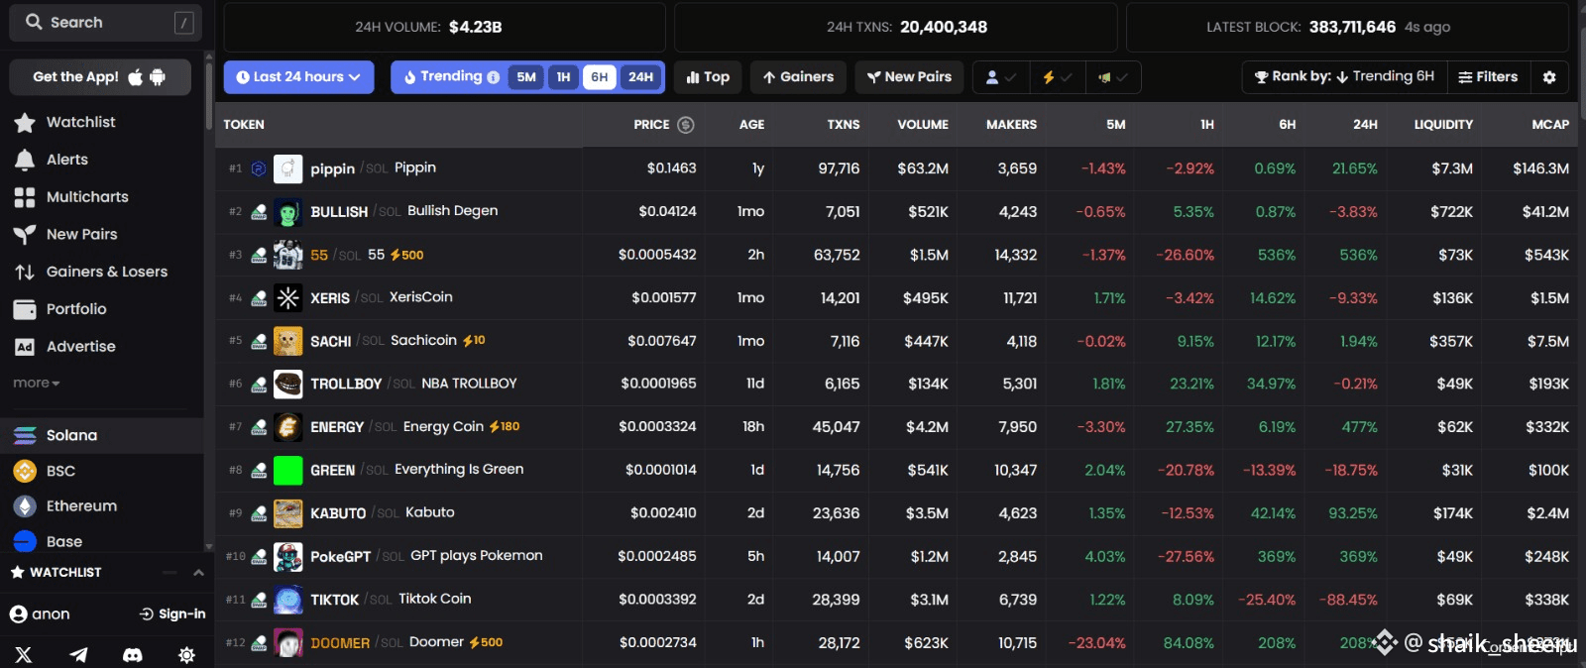Open the Filters button
Image resolution: width=1586 pixels, height=668 pixels.
[1488, 77]
